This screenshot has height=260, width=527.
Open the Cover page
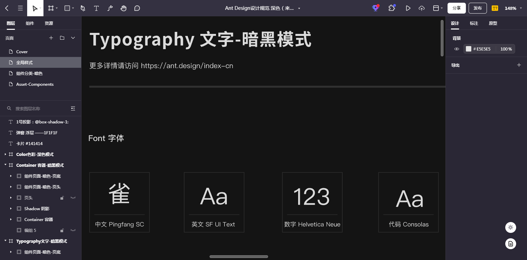(x=40, y=52)
